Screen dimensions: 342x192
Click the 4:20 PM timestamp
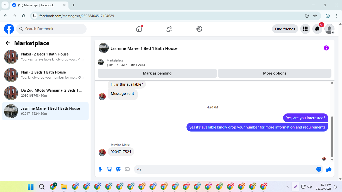point(213,107)
